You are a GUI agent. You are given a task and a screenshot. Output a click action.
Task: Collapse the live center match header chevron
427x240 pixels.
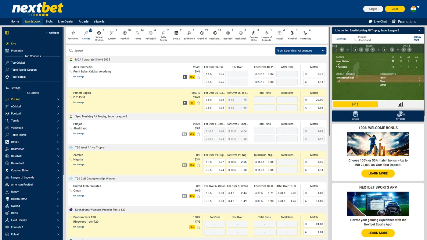(x=419, y=30)
